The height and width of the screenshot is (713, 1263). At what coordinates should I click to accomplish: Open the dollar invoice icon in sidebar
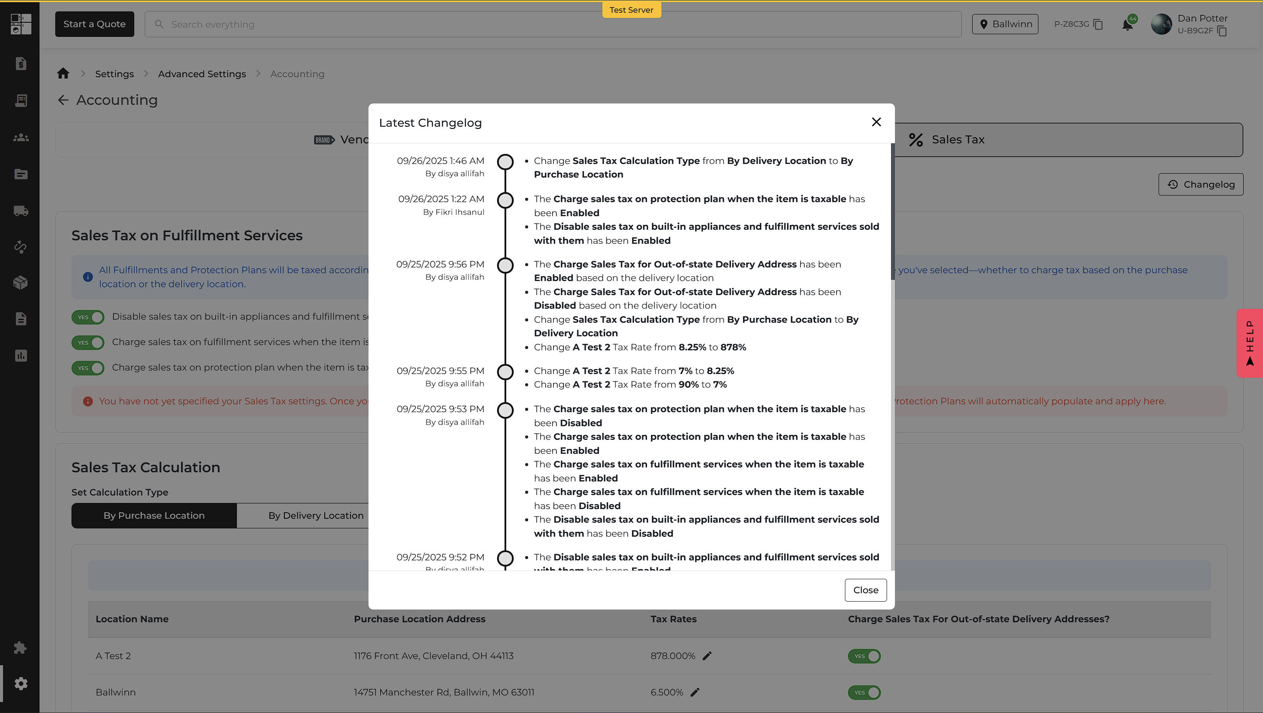click(21, 64)
